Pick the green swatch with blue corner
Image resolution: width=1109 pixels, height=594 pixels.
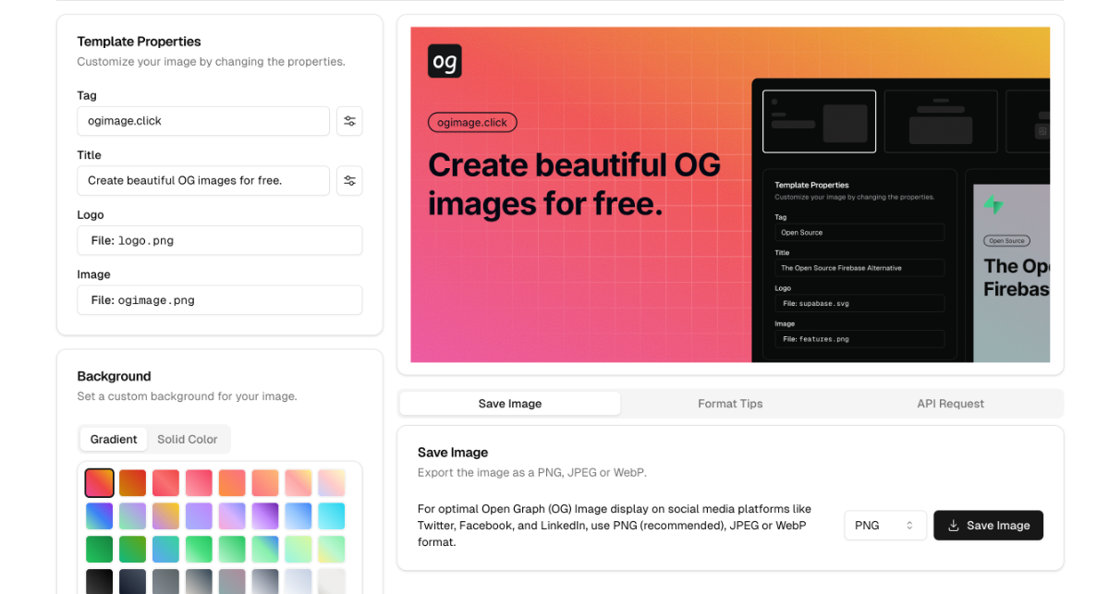coord(265,549)
